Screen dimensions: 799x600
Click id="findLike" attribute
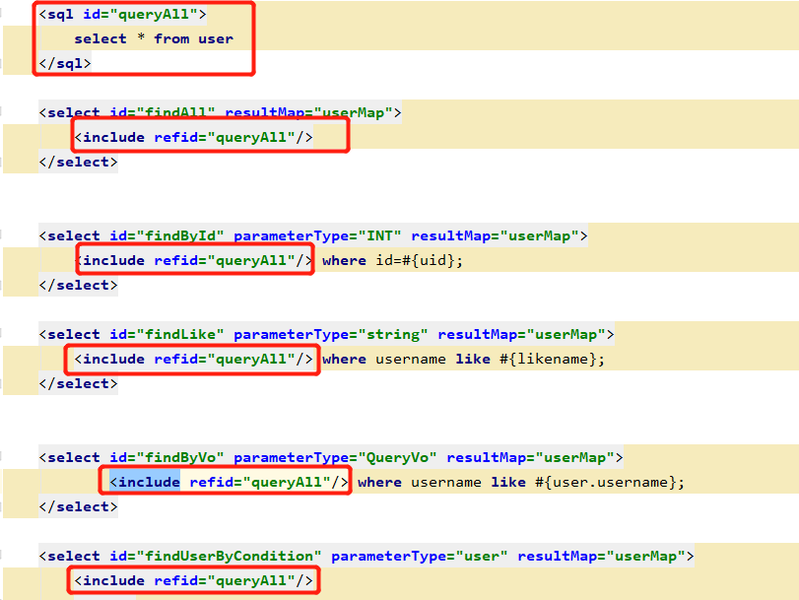(167, 334)
